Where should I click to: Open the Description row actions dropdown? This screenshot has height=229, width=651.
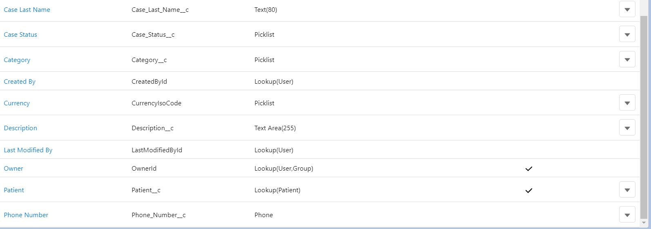tap(627, 128)
